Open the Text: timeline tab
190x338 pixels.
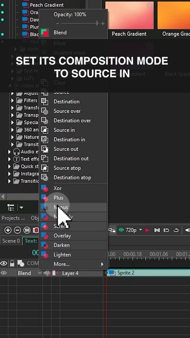(x=31, y=241)
